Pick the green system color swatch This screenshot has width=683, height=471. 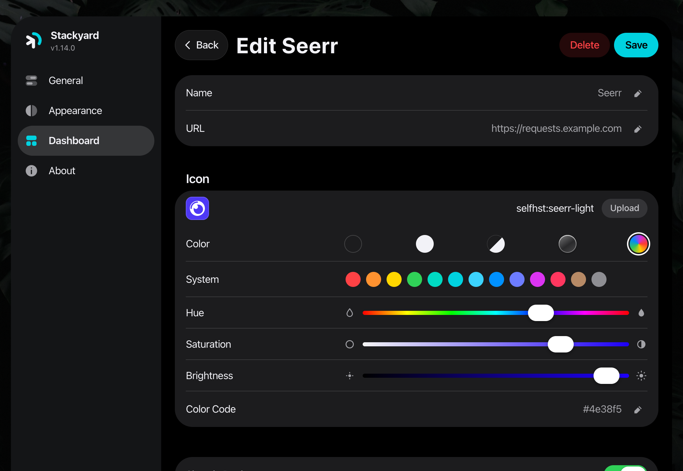click(x=415, y=279)
